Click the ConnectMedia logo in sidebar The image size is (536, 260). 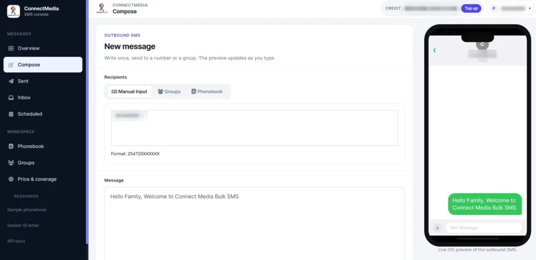click(13, 12)
